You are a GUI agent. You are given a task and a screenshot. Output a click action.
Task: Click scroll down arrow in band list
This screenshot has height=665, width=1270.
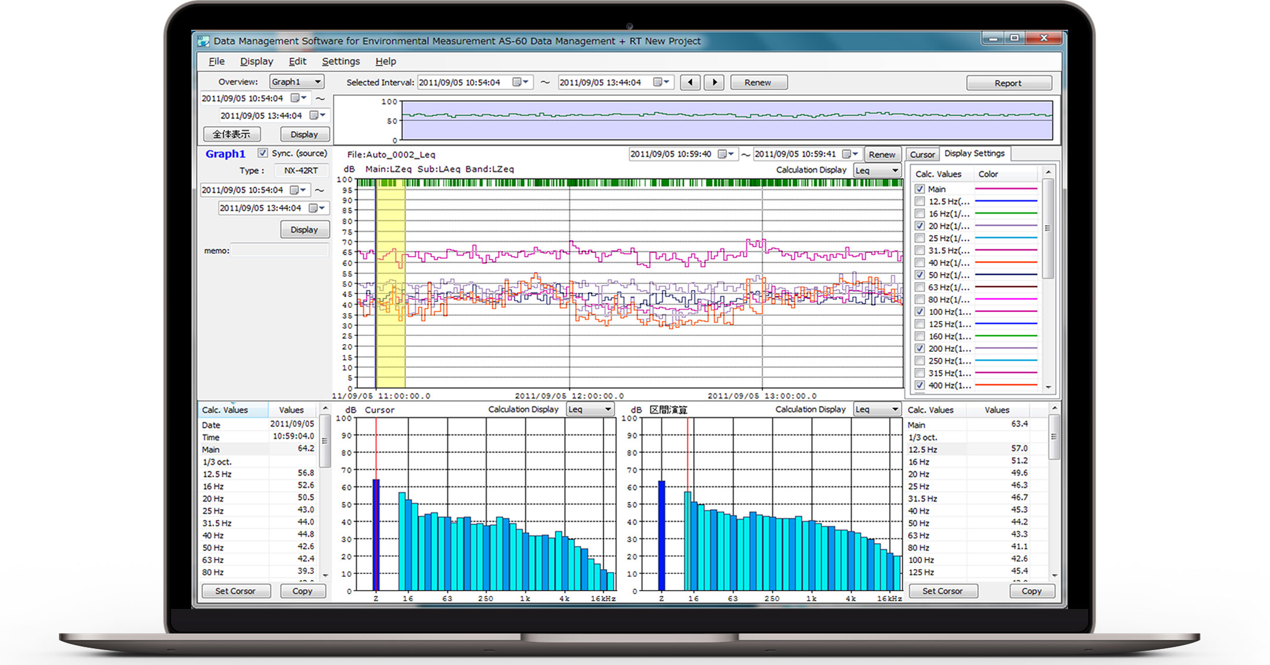tap(1048, 387)
